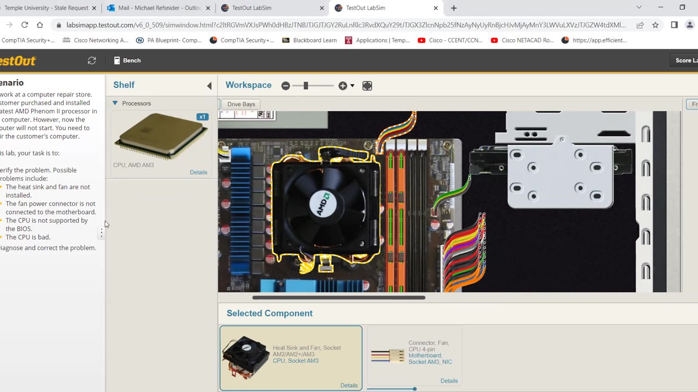Viewport: 698px width, 392px height.
Task: Click the share page icon
Action: coord(640,25)
